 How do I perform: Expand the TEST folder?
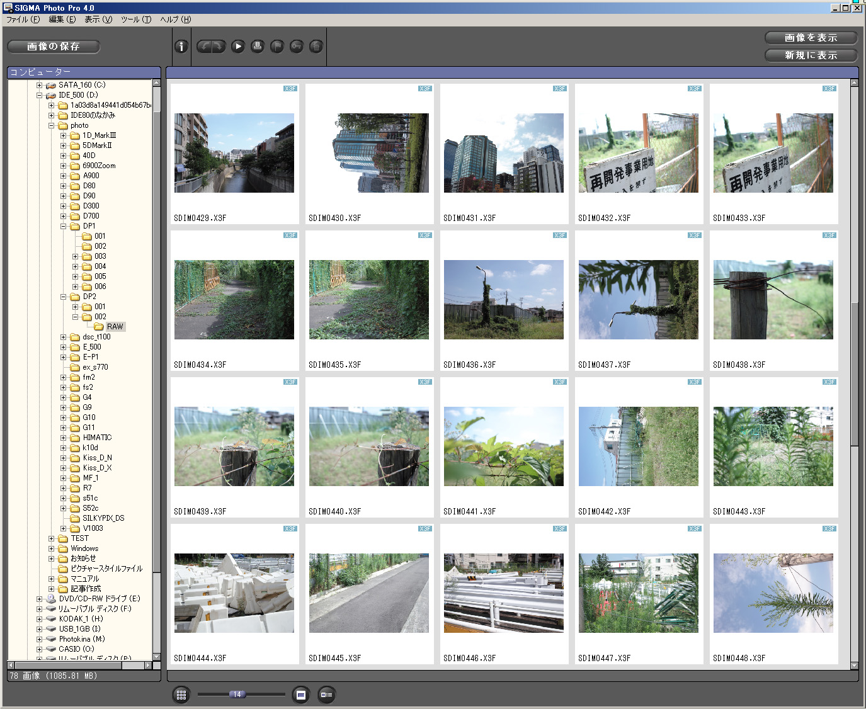[x=52, y=538]
